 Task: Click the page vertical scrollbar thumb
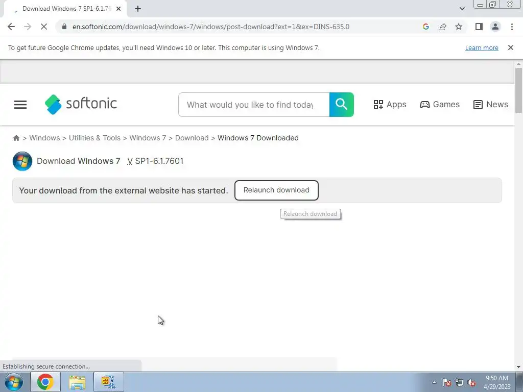[518, 90]
